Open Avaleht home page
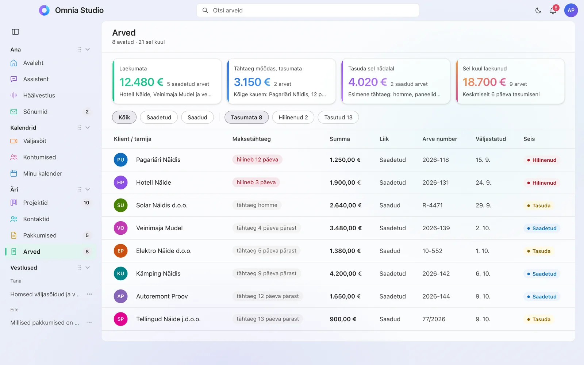The image size is (584, 365). pyautogui.click(x=51, y=63)
